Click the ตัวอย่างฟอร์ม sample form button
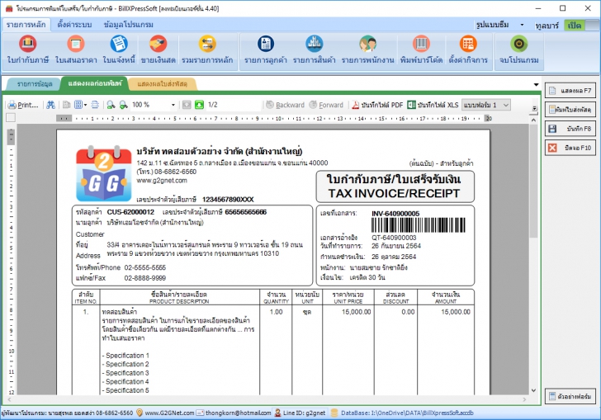The image size is (601, 420). (570, 396)
